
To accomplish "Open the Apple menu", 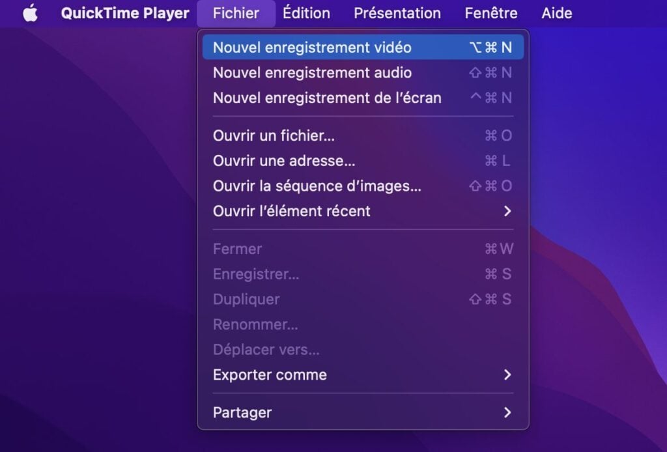I will pyautogui.click(x=30, y=13).
